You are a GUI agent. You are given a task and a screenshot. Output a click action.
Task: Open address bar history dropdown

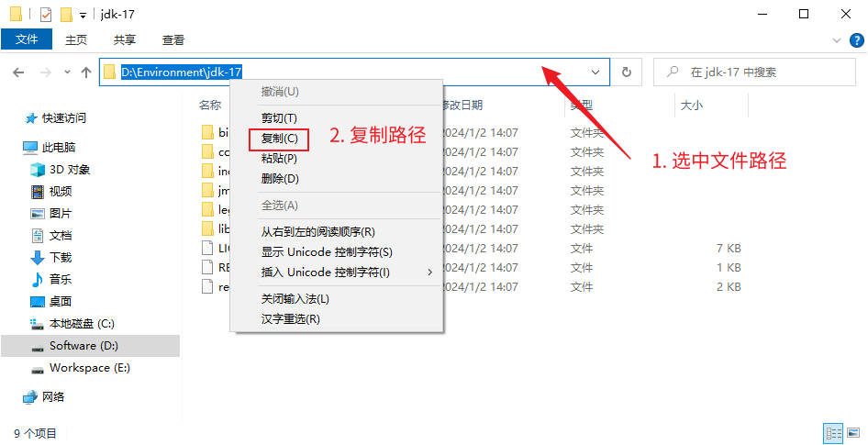(x=595, y=72)
